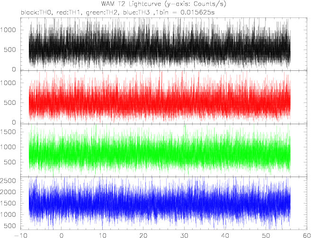Click the x-axis label "60"

click(307, 236)
